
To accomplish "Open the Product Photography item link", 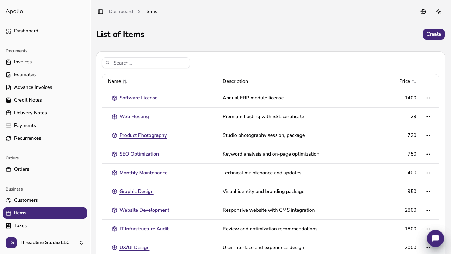I will (x=143, y=135).
